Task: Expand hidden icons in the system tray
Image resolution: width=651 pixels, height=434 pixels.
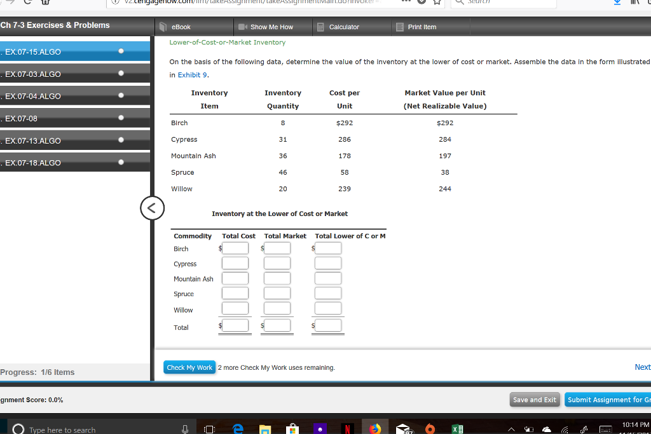Action: (512, 429)
